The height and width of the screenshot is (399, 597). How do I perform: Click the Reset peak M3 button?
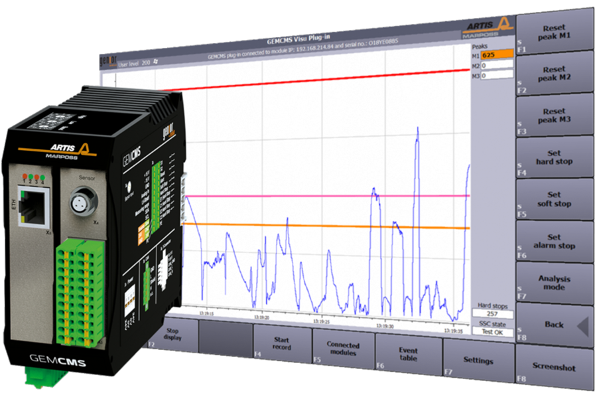tap(555, 116)
